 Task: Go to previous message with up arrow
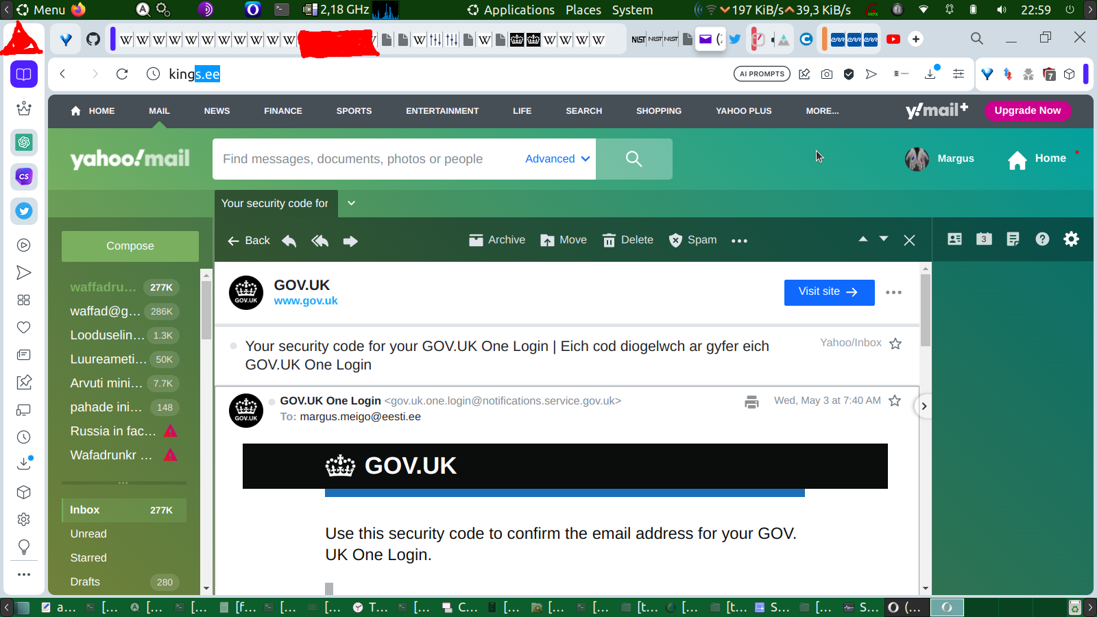pyautogui.click(x=863, y=239)
